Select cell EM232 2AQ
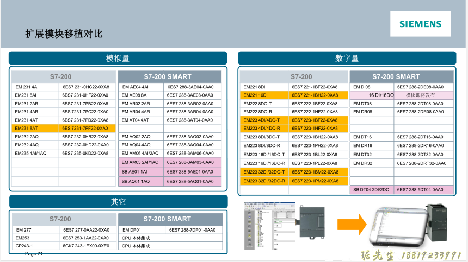 coord(35,137)
